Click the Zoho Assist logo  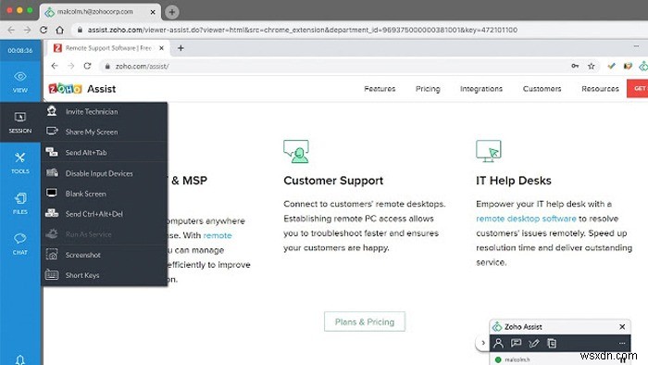coord(82,89)
